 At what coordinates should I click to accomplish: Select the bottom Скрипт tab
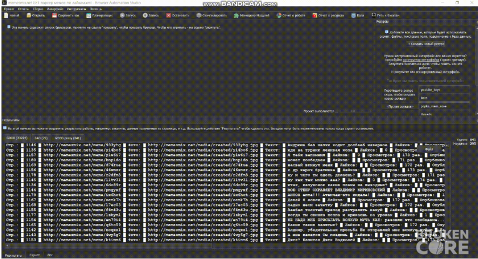[35, 255]
